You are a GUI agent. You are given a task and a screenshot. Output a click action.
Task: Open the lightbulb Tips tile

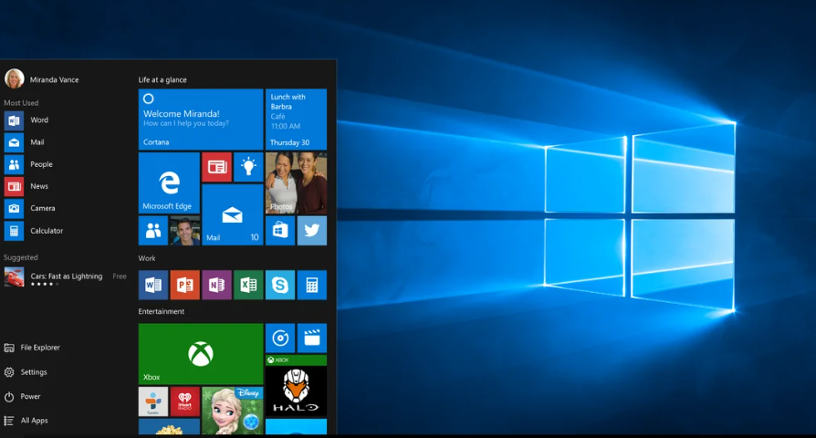pyautogui.click(x=248, y=167)
